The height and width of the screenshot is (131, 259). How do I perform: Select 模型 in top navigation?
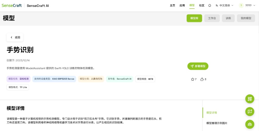(x=192, y=6)
